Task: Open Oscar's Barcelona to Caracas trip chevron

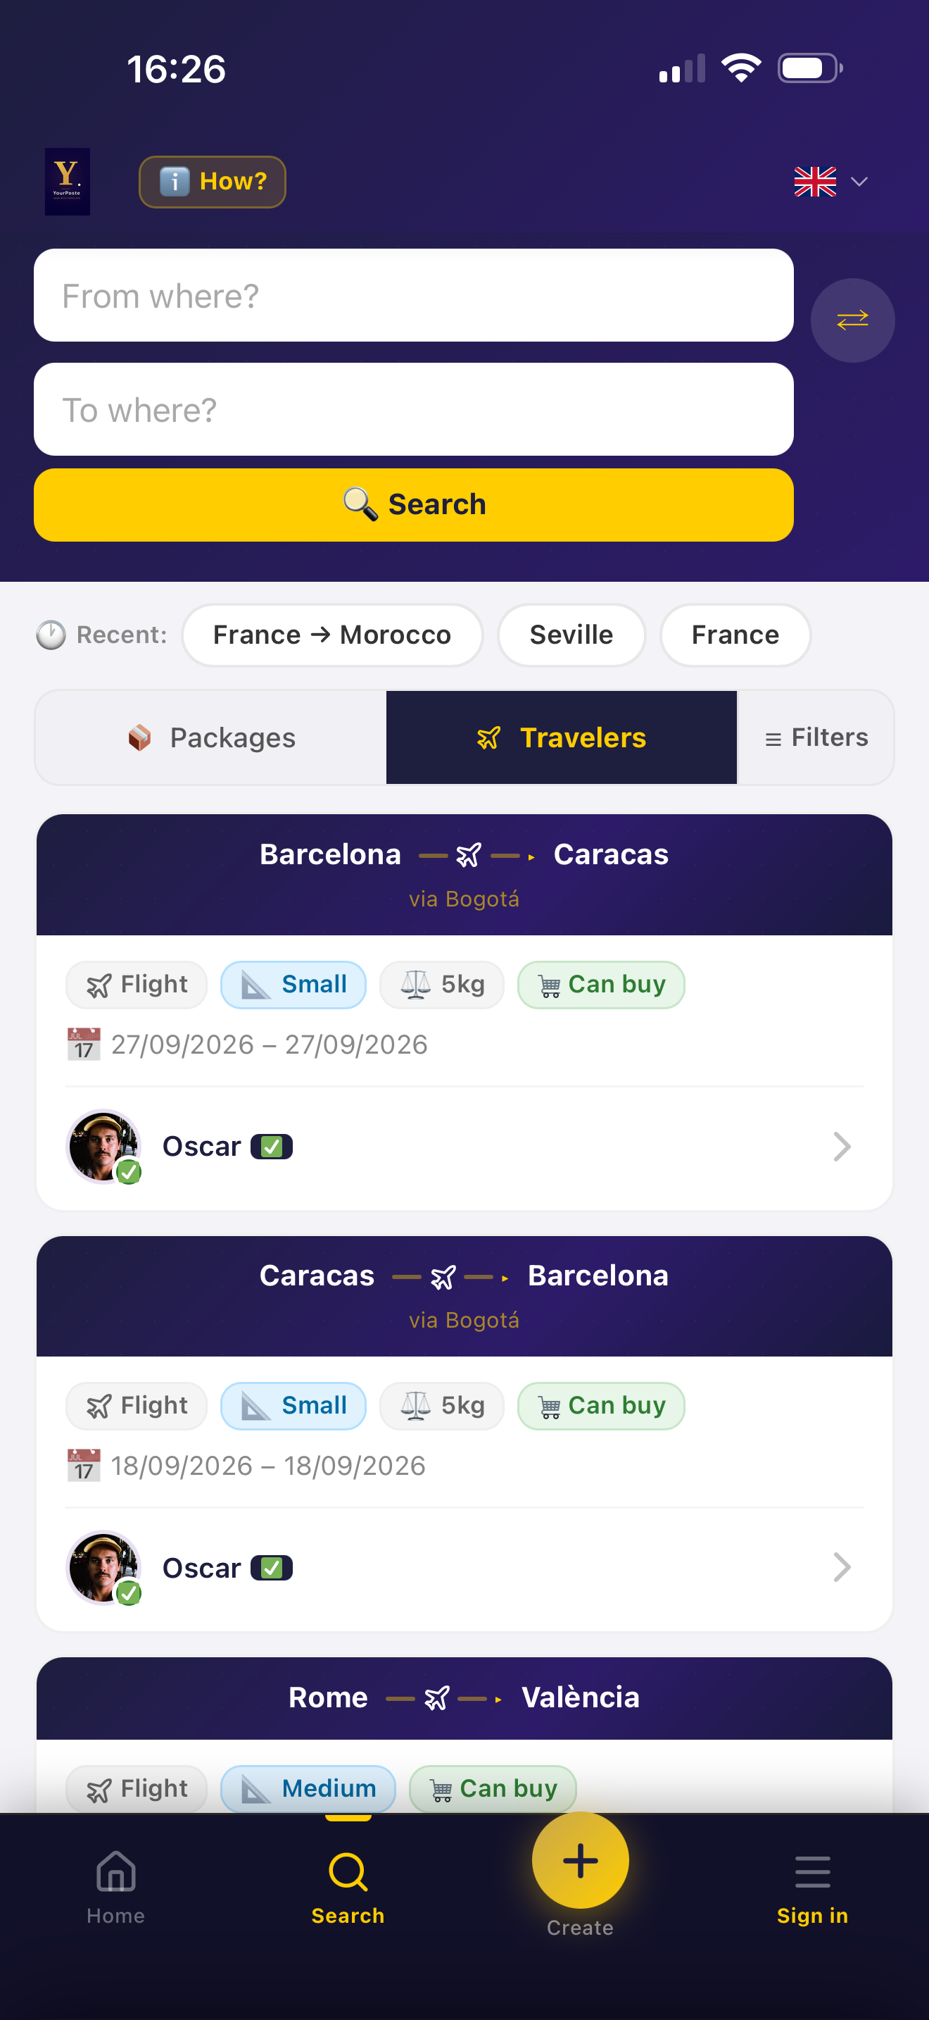Action: pyautogui.click(x=841, y=1147)
